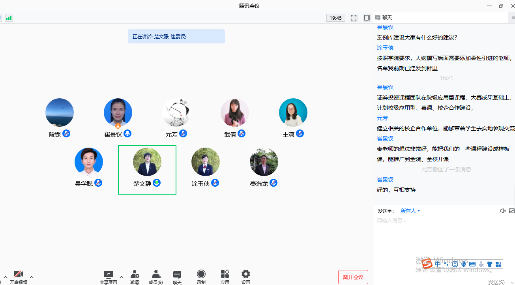Open the 邀请 (Invite) icon
The width and height of the screenshot is (515, 285).
coord(135,274)
